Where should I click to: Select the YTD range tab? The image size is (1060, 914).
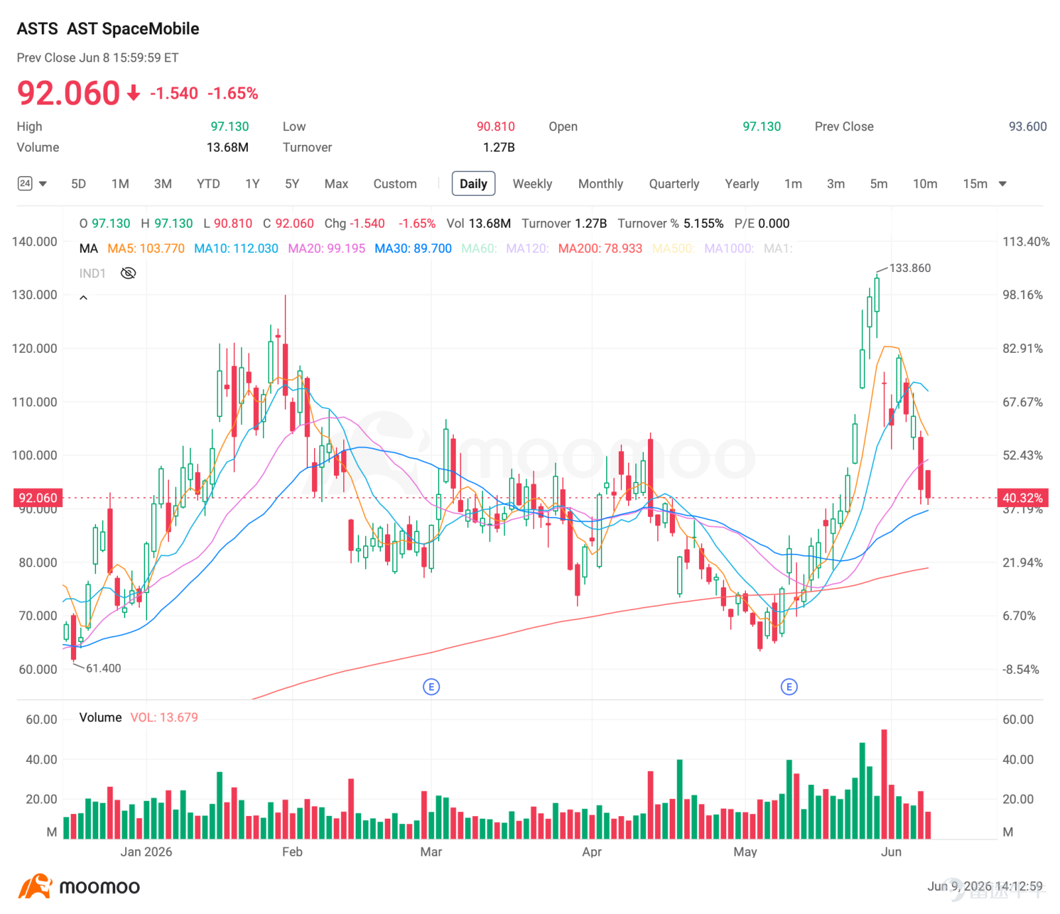[208, 184]
